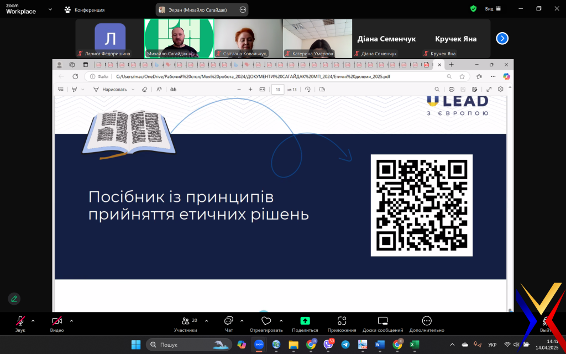Search the PDF with the find icon
This screenshot has width=566, height=354.
437,89
